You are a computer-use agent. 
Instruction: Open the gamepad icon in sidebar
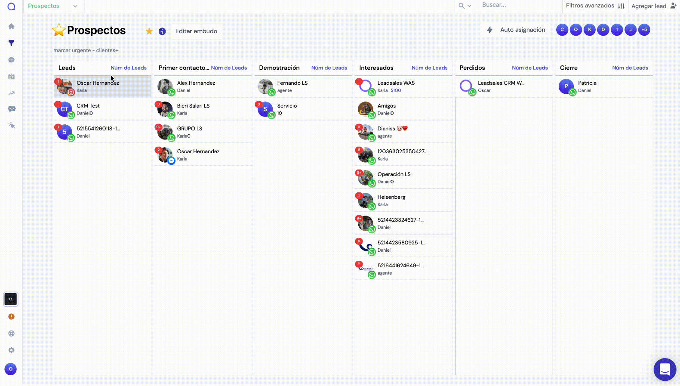tap(12, 109)
